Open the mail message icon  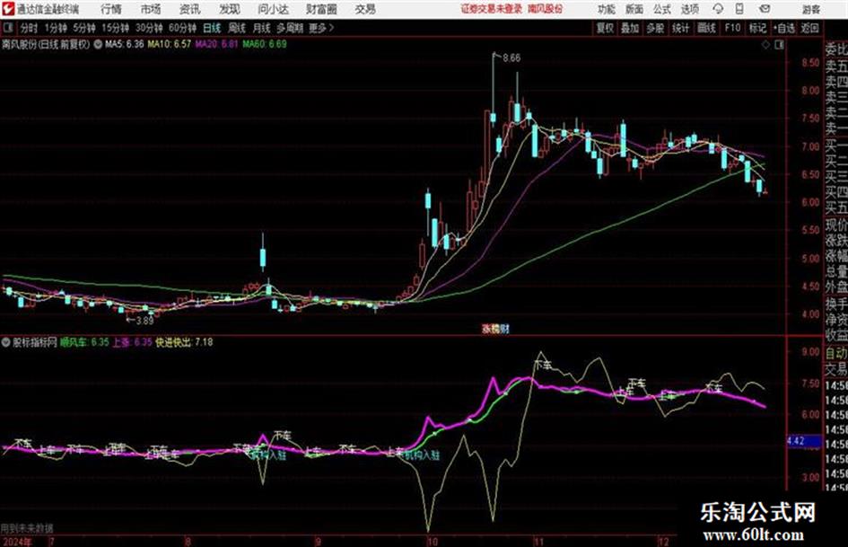coord(765,9)
